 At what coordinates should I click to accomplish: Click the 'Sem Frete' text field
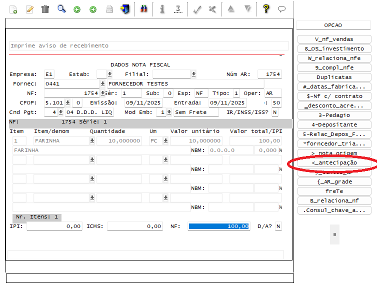[196, 112]
